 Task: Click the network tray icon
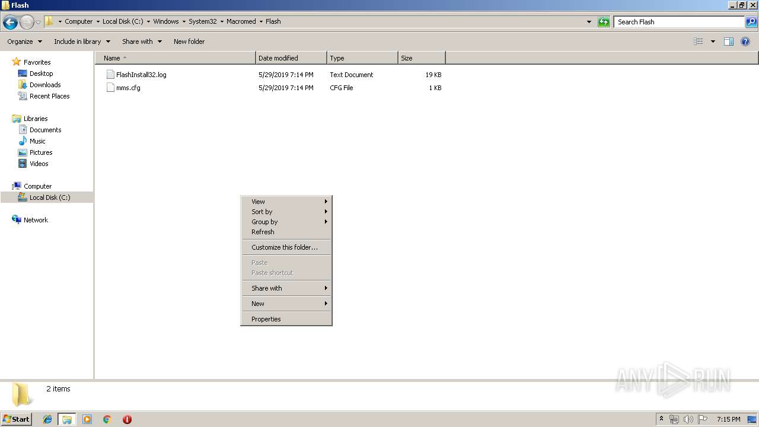click(x=674, y=419)
